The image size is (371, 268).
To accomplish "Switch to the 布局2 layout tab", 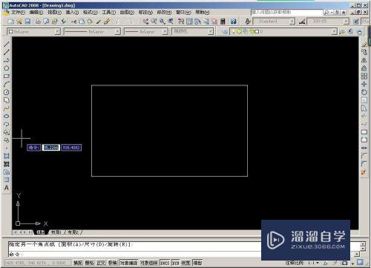I will pyautogui.click(x=73, y=232).
